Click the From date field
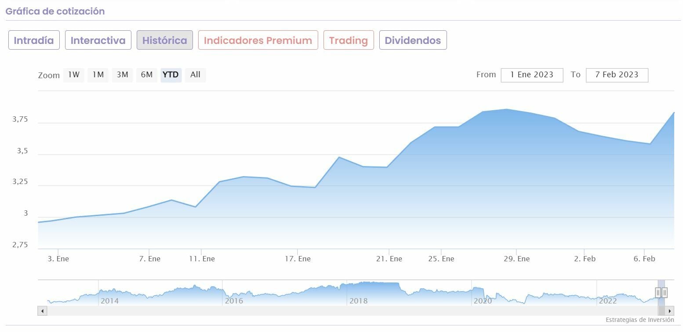 pyautogui.click(x=532, y=75)
